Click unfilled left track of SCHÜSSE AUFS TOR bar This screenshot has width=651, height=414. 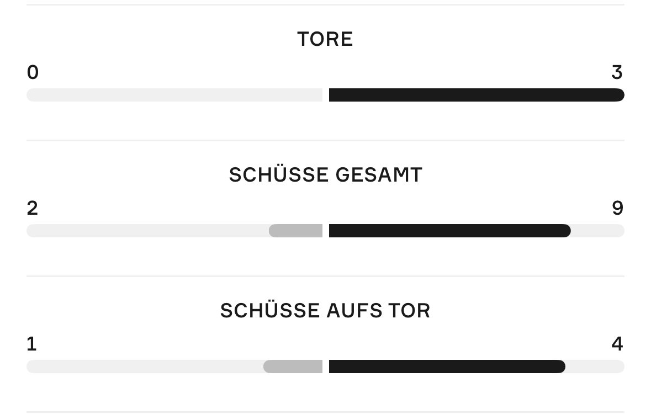tap(145, 367)
